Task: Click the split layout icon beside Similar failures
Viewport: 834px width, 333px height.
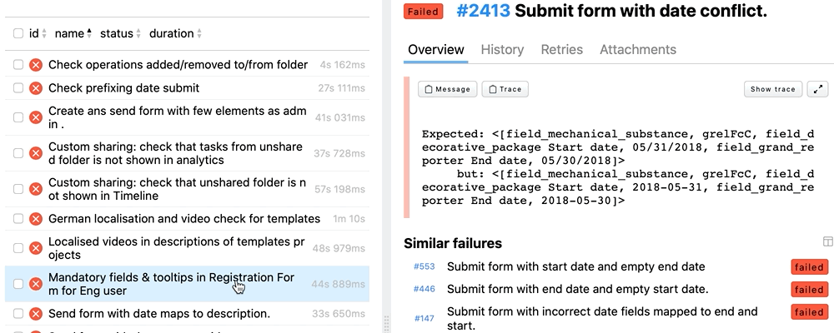Action: (827, 242)
